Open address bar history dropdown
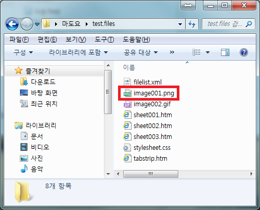This screenshot has width=260, height=210. [x=180, y=24]
